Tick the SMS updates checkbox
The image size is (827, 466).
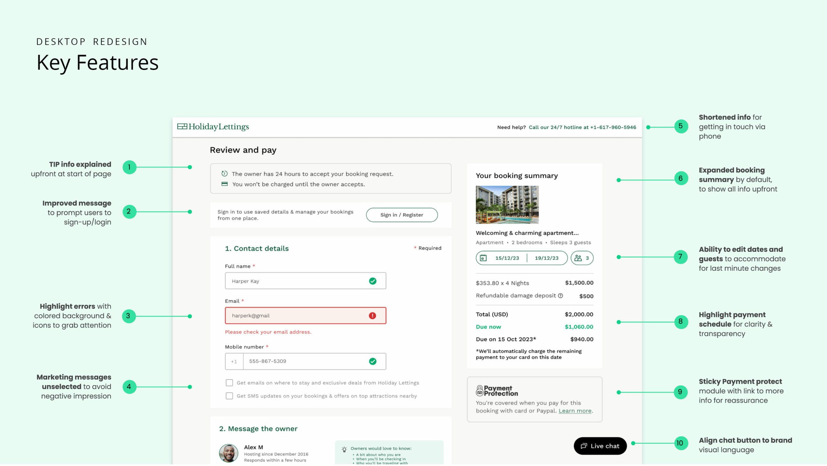[229, 396]
